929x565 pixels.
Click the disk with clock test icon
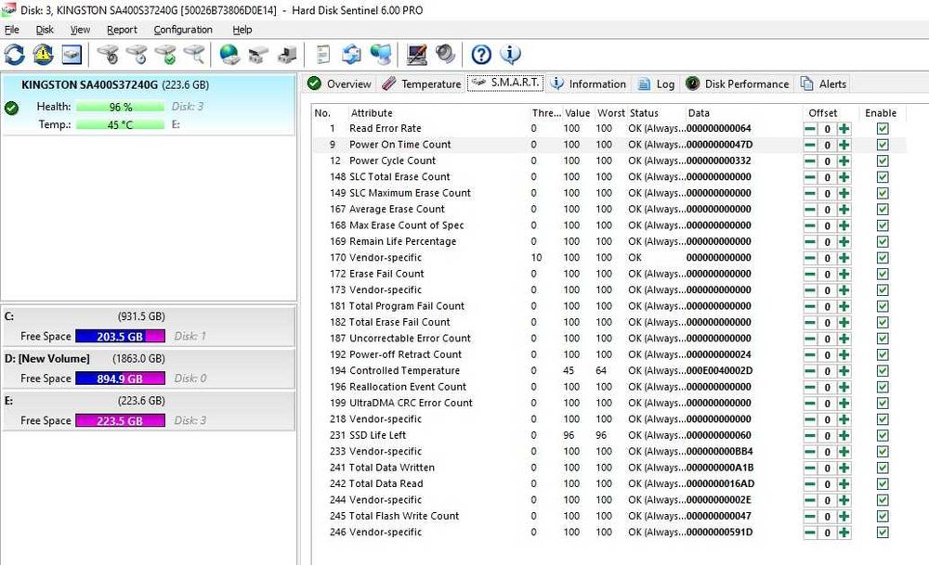click(x=137, y=55)
